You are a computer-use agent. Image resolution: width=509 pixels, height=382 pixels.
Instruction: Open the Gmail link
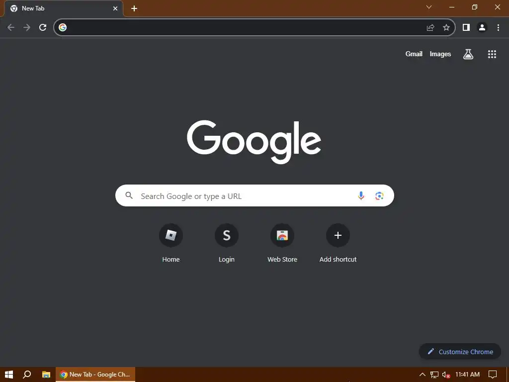[414, 54]
